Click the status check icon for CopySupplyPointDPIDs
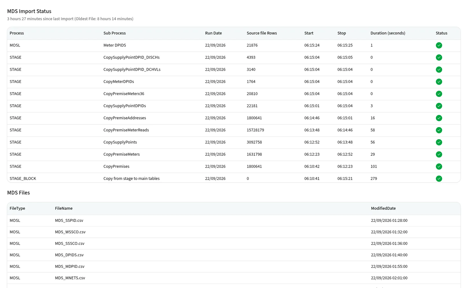The width and height of the screenshot is (463, 288). pyautogui.click(x=439, y=106)
